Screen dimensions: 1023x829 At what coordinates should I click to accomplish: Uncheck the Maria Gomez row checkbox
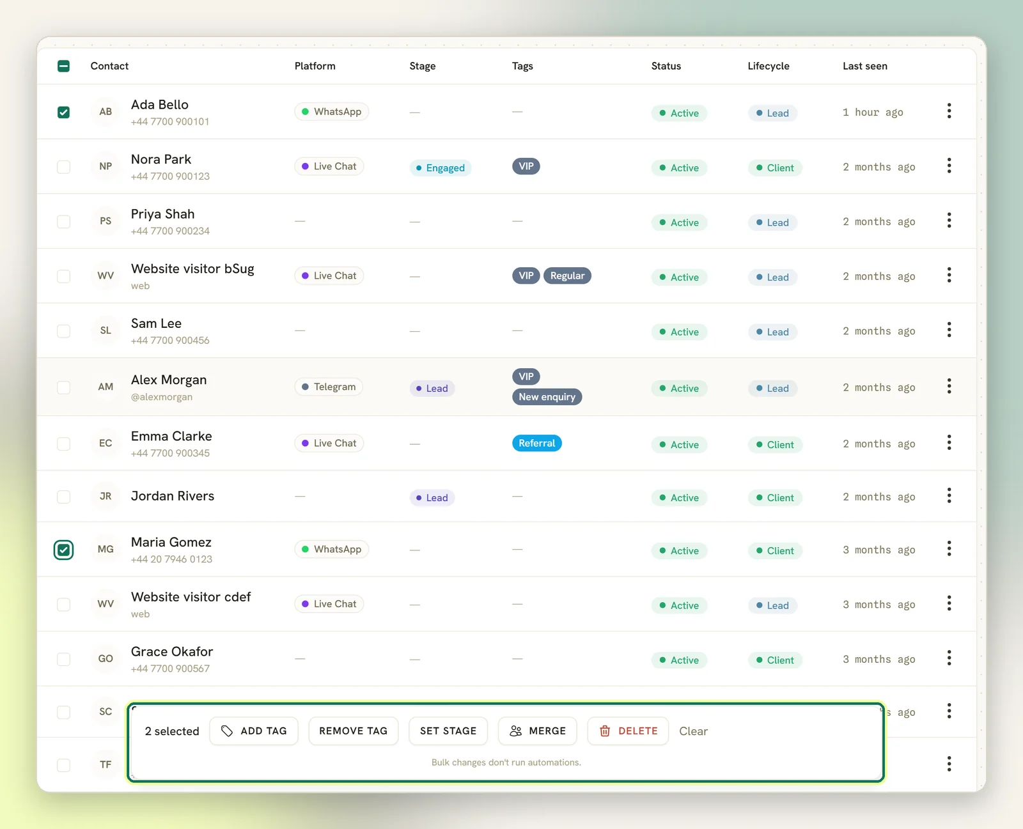coord(63,550)
